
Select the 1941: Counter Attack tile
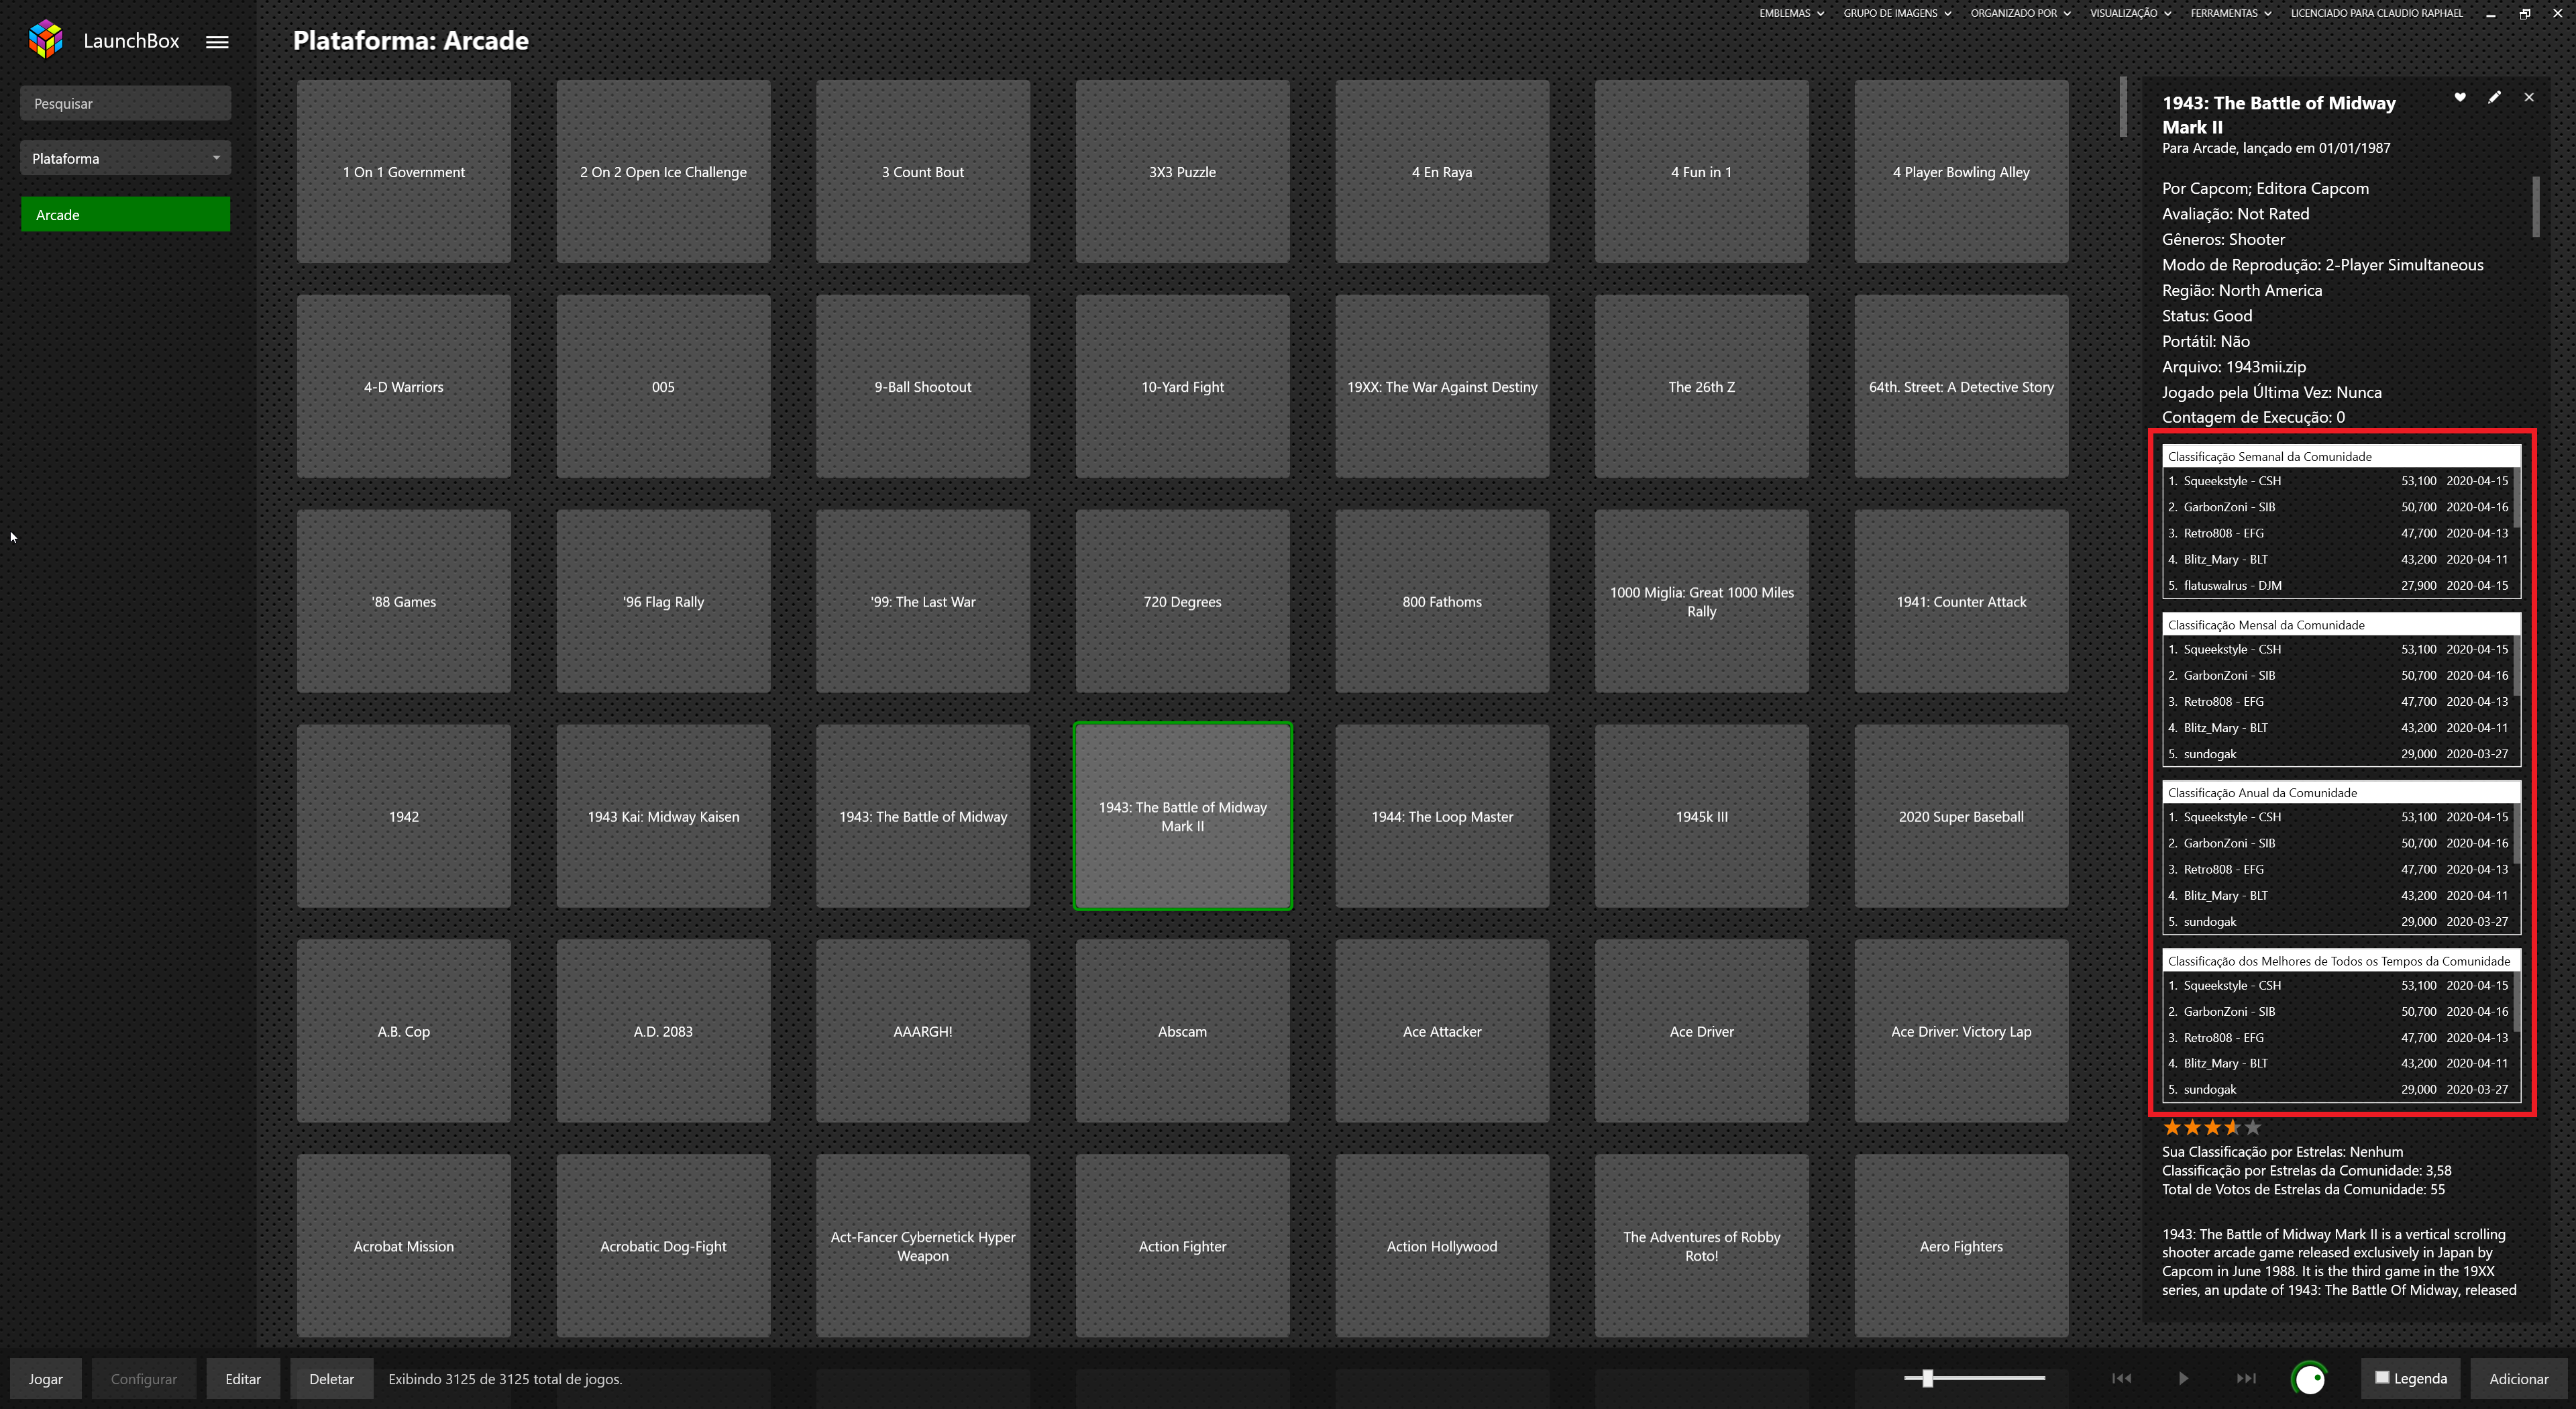point(1961,601)
